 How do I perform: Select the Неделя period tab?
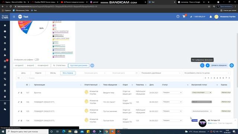pyautogui.click(x=38, y=73)
